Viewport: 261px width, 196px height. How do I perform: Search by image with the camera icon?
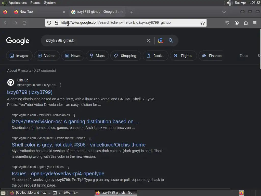coord(161,41)
